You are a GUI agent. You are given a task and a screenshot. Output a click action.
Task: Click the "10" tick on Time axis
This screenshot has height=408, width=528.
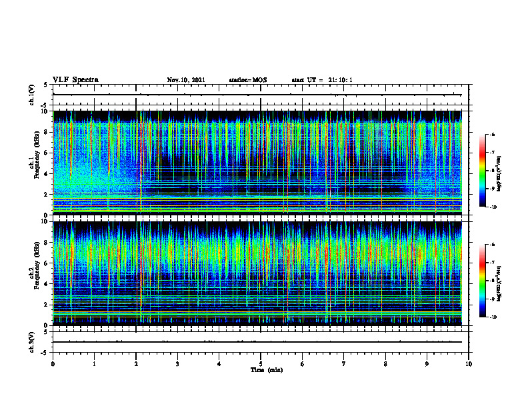pyautogui.click(x=469, y=364)
